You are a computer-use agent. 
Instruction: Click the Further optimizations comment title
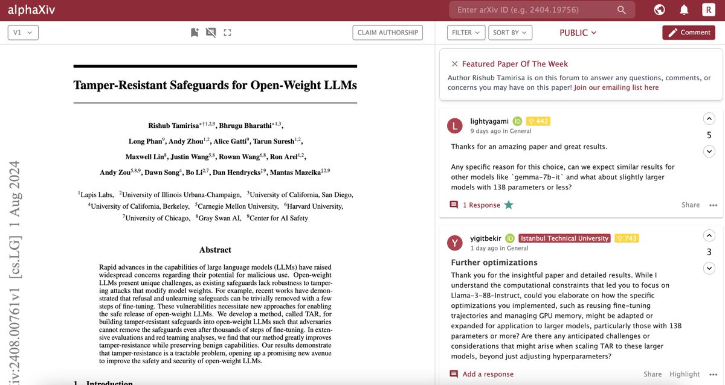(494, 262)
